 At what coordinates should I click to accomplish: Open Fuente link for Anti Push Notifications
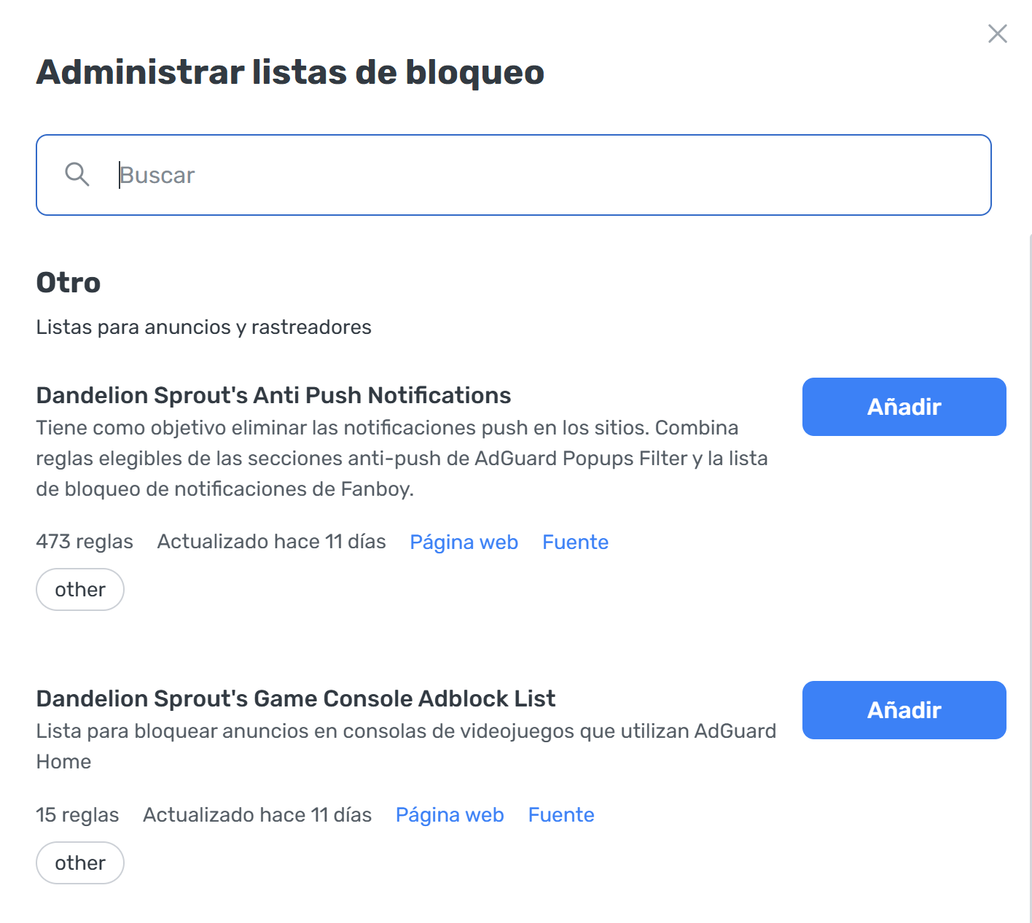[575, 542]
